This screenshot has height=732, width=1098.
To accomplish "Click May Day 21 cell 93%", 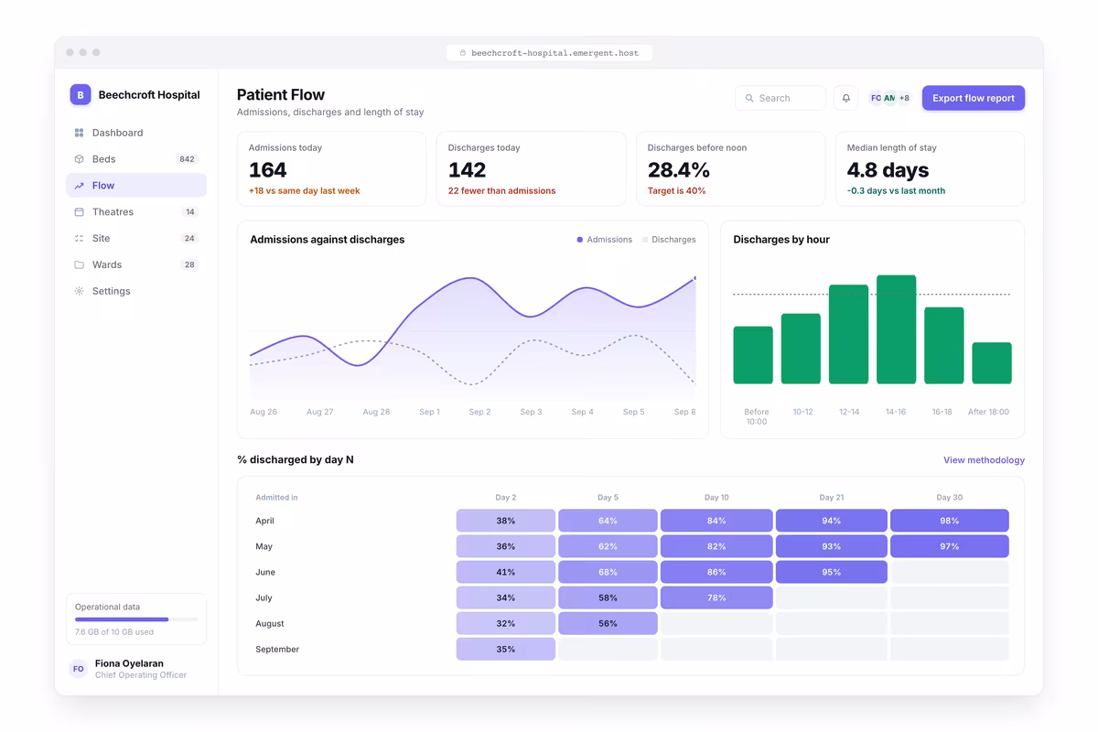I will point(832,546).
